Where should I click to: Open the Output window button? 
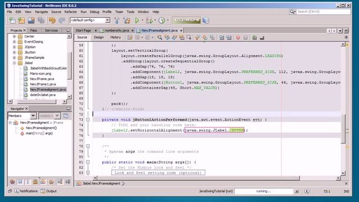click(x=49, y=191)
